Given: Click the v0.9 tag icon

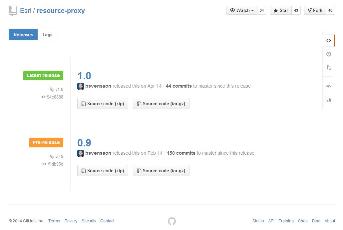Looking at the screenshot, I should coord(52,156).
